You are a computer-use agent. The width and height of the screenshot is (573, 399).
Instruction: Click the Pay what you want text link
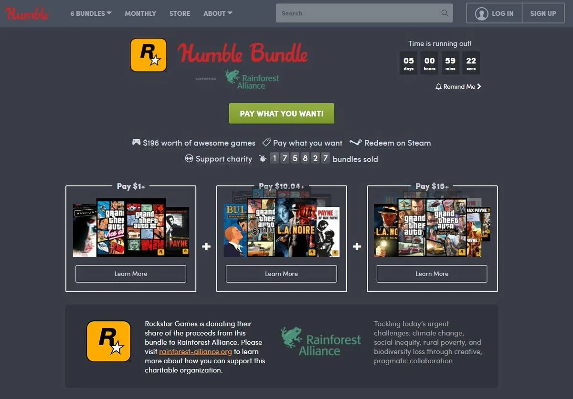pos(308,143)
